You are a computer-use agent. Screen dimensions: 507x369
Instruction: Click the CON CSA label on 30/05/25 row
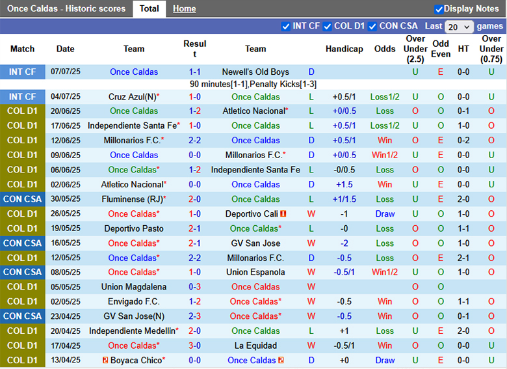(22, 199)
